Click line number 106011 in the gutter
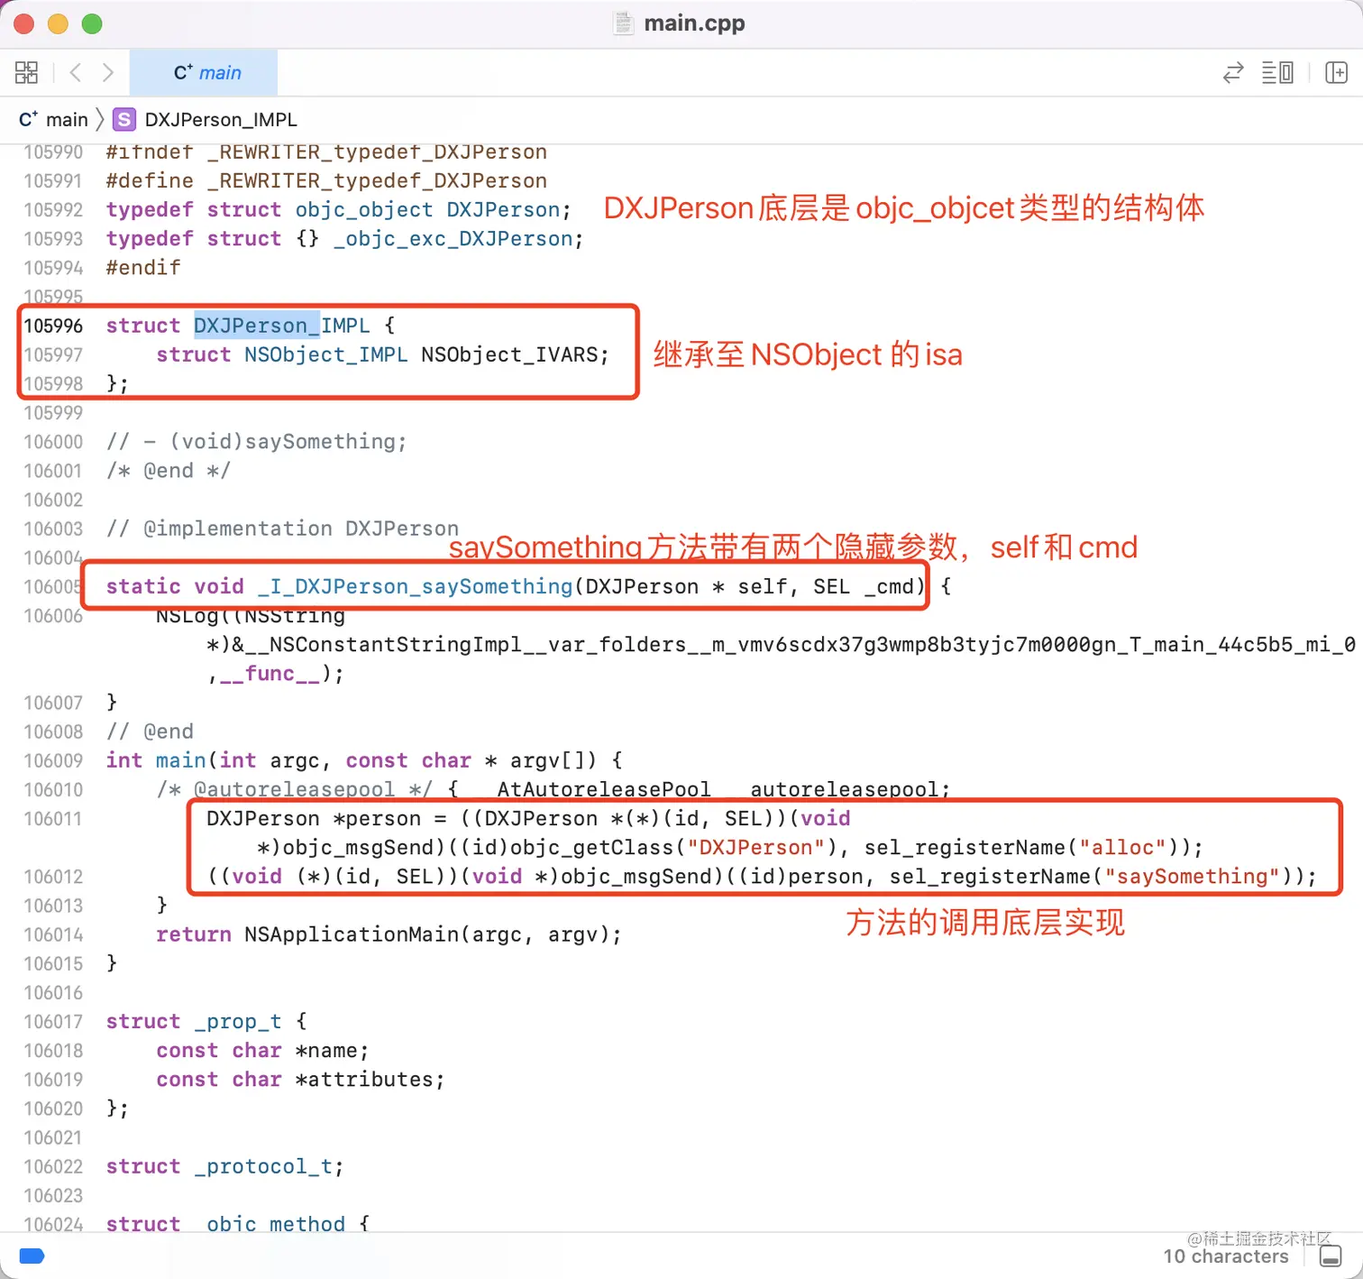The image size is (1363, 1279). click(x=53, y=818)
